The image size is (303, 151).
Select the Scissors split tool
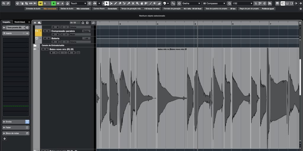point(124,4)
